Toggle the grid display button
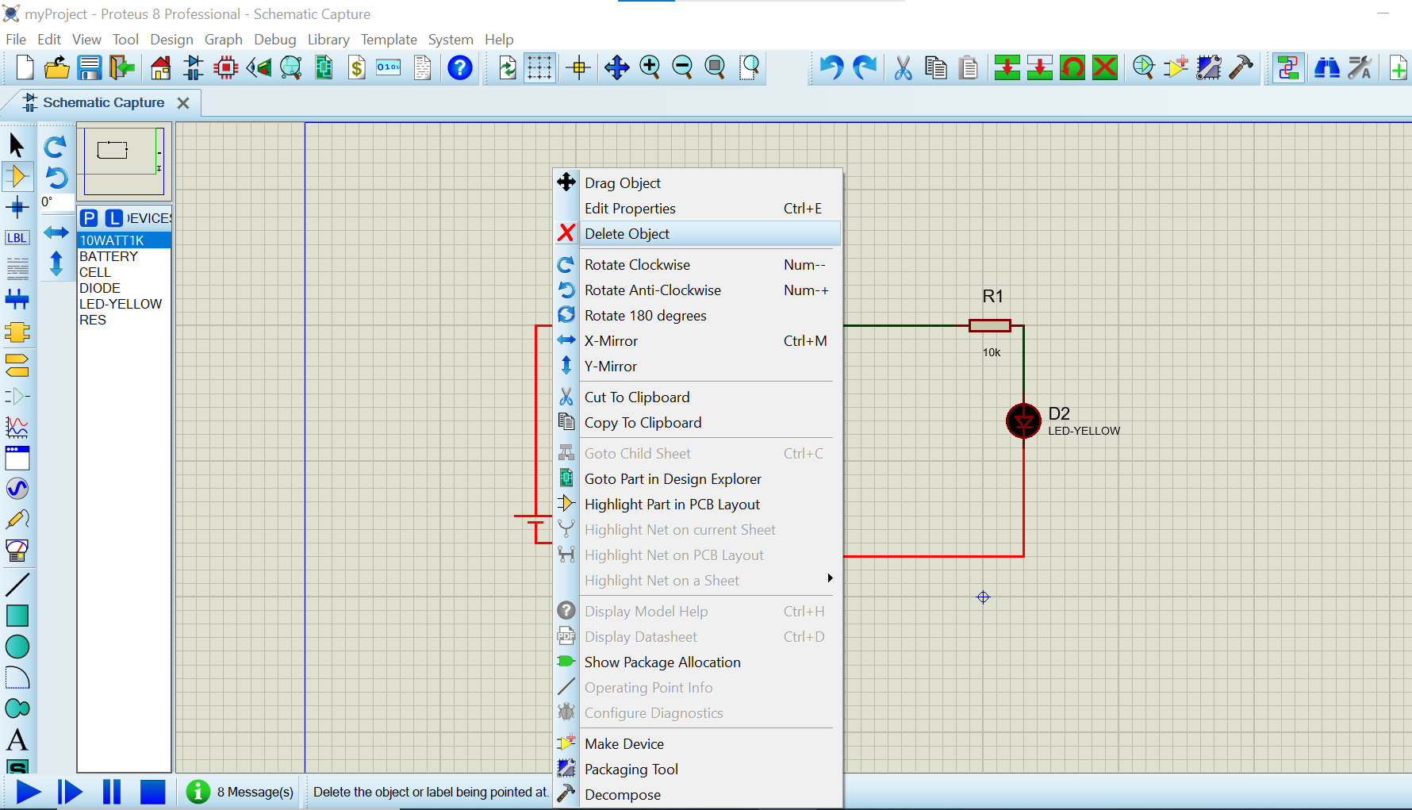 [539, 68]
